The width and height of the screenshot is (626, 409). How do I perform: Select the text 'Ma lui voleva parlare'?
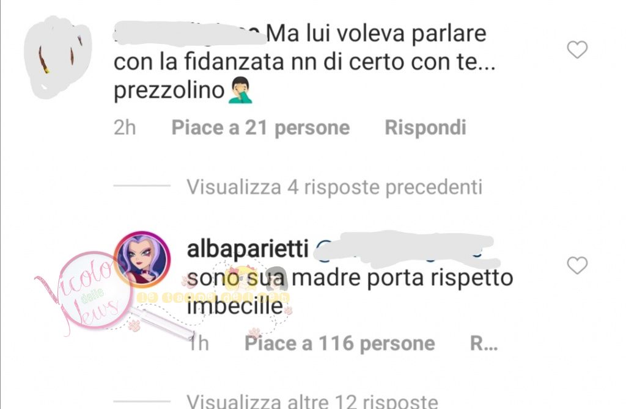coord(376,34)
